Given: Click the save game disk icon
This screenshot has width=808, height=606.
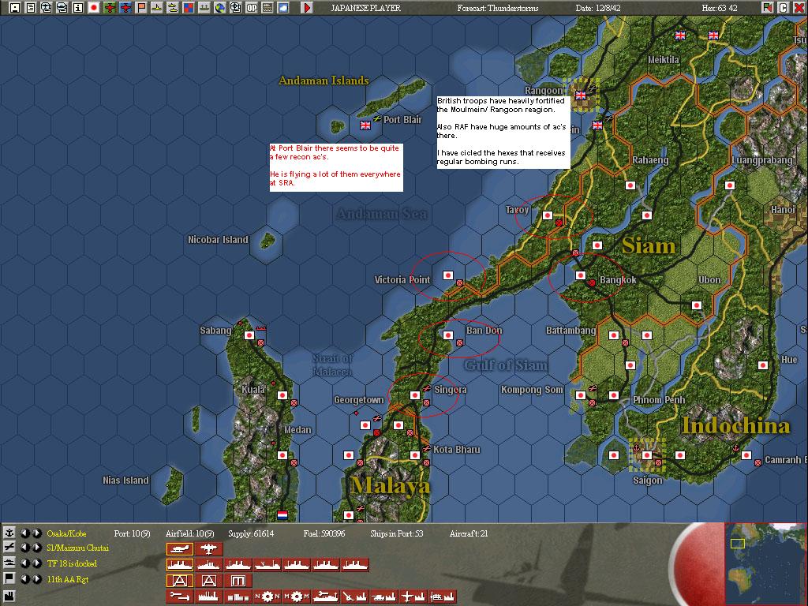Looking at the screenshot, I should [x=14, y=8].
